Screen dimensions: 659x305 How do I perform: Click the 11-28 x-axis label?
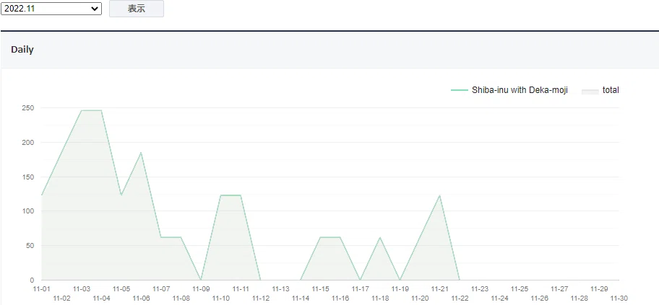pos(579,299)
